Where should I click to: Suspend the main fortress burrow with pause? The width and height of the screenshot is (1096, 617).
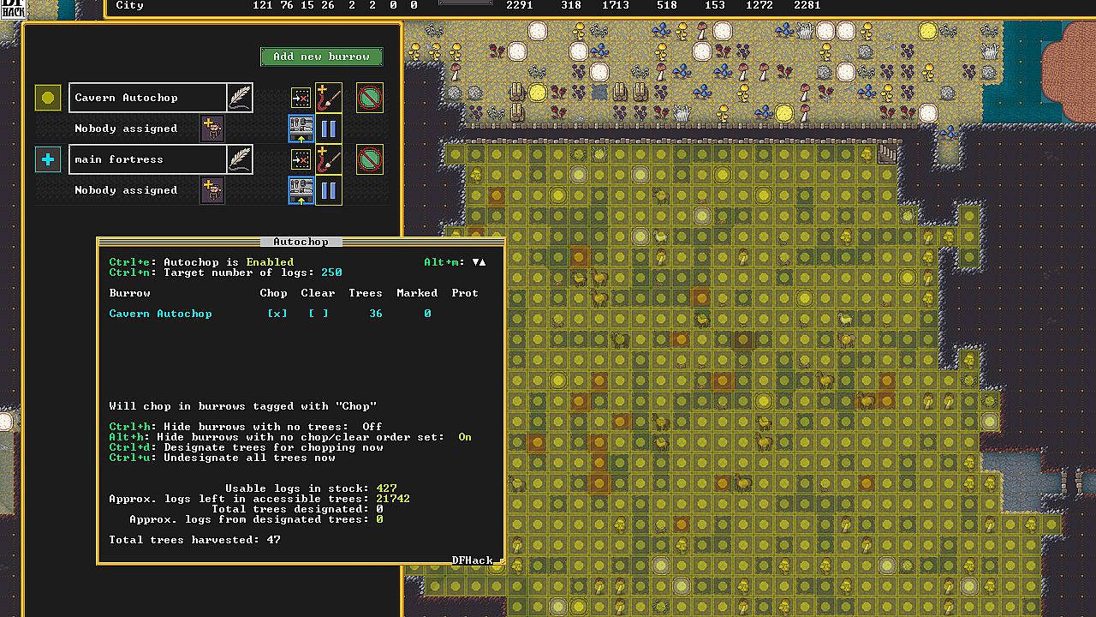329,190
